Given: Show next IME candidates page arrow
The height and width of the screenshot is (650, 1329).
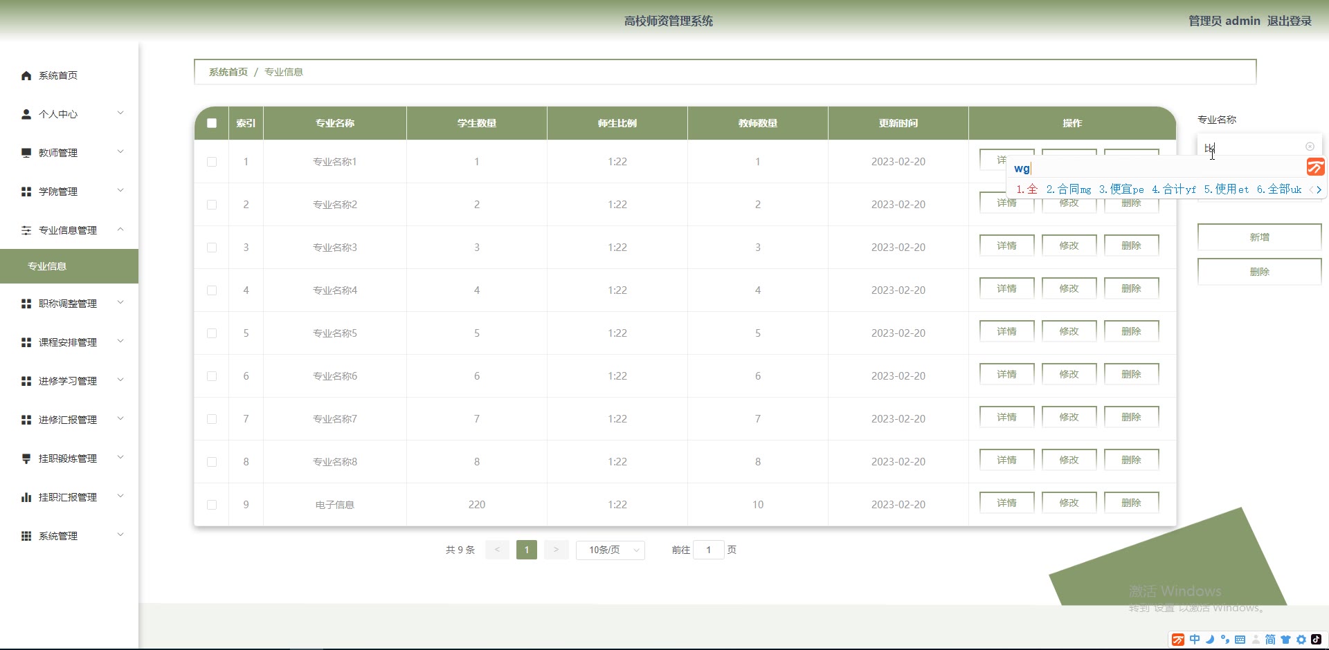Looking at the screenshot, I should 1319,189.
